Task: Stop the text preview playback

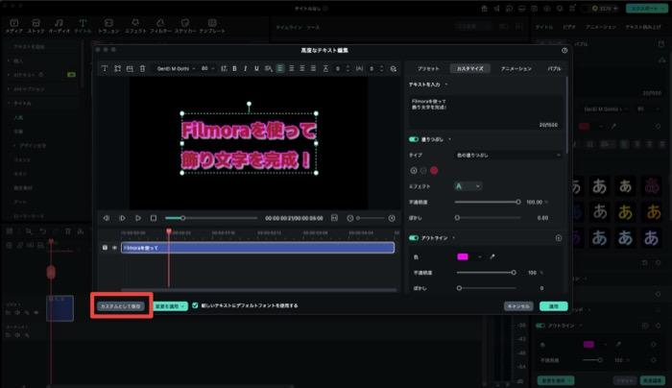Action: pyautogui.click(x=154, y=218)
